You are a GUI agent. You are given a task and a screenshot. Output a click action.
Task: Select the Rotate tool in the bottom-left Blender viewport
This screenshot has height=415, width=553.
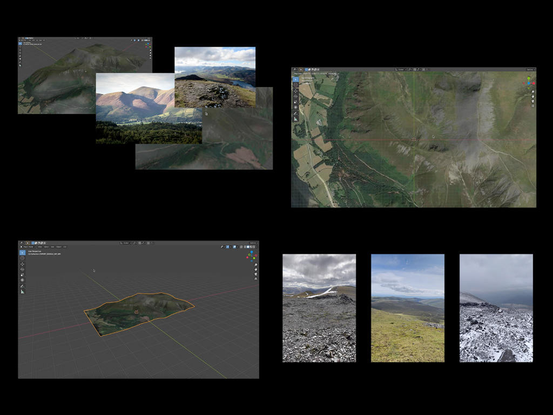coord(22,269)
